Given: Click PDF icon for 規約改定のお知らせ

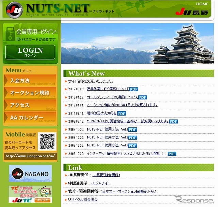Looking at the screenshot, I should pyautogui.click(x=122, y=114).
